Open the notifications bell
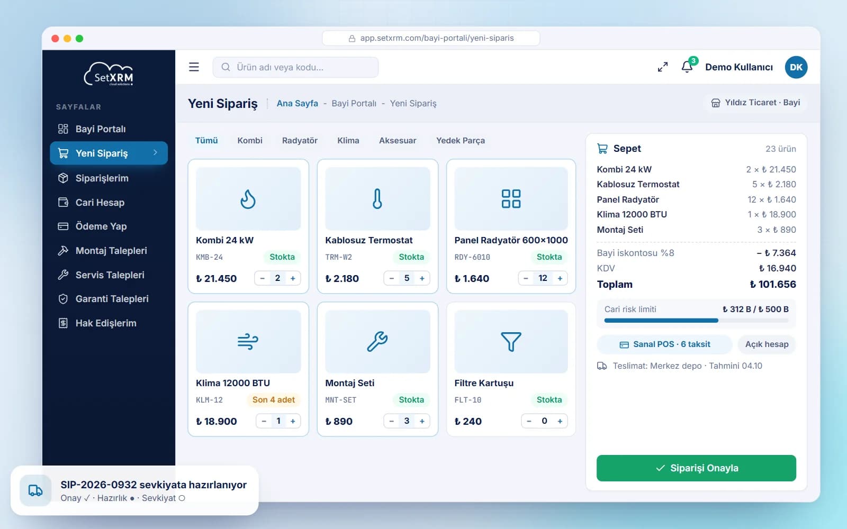 [687, 67]
